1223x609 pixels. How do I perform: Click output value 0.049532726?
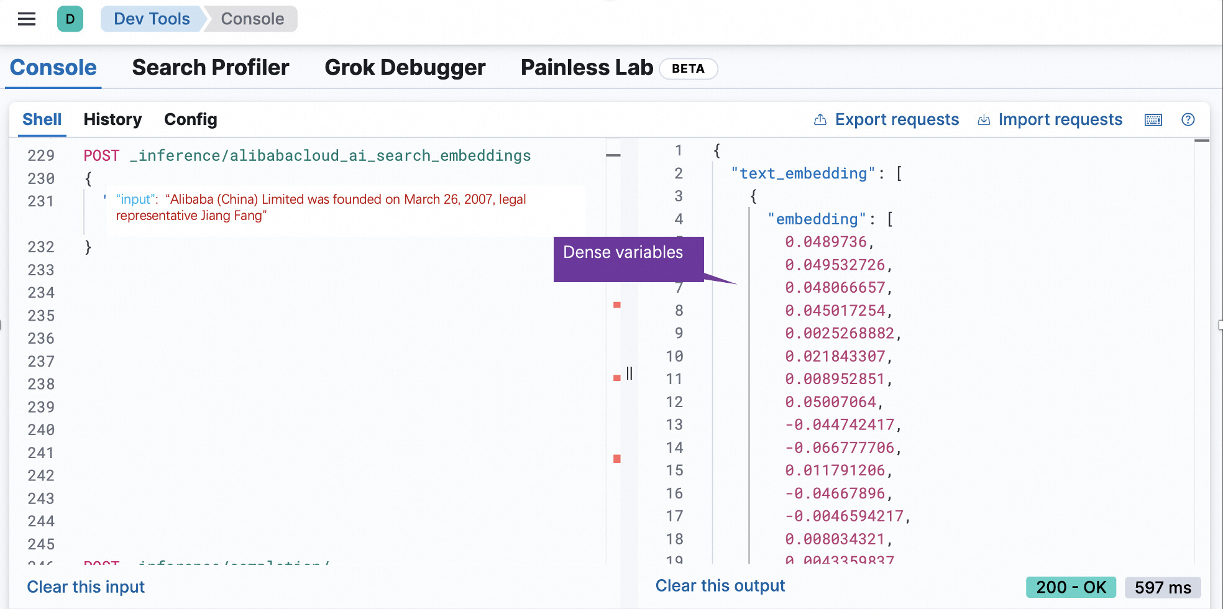pos(835,265)
